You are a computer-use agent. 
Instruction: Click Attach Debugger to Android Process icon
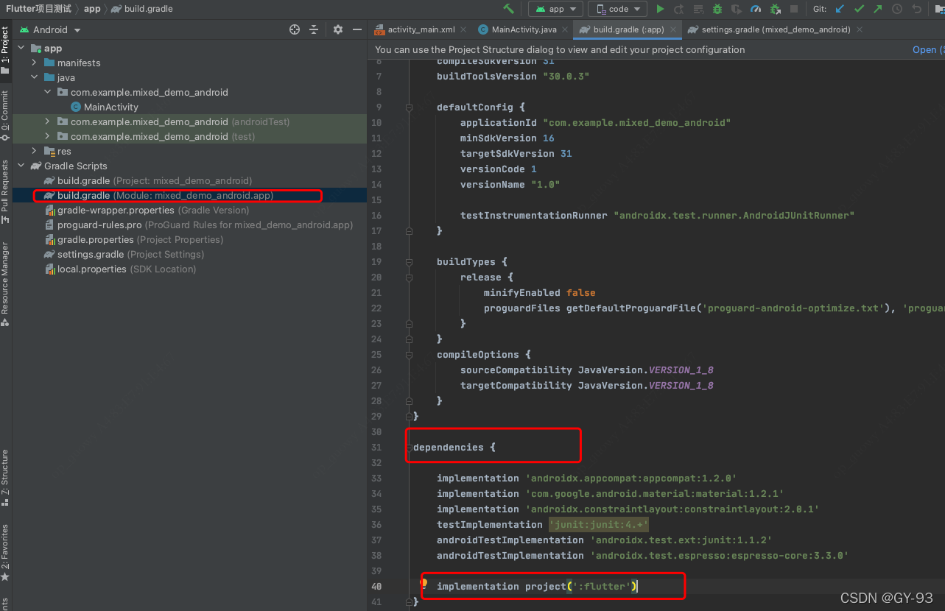pyautogui.click(x=775, y=9)
